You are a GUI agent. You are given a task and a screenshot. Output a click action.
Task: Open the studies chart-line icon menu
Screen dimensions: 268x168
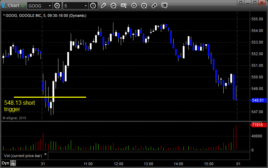point(113,6)
